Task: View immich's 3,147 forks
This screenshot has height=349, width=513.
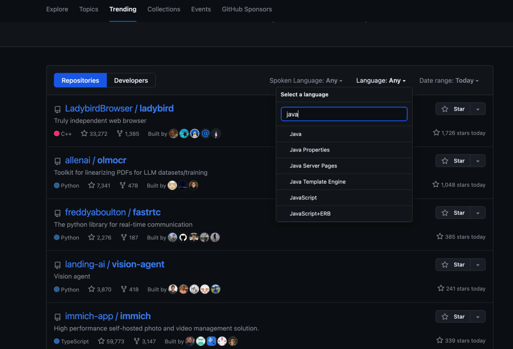Action: [x=144, y=341]
